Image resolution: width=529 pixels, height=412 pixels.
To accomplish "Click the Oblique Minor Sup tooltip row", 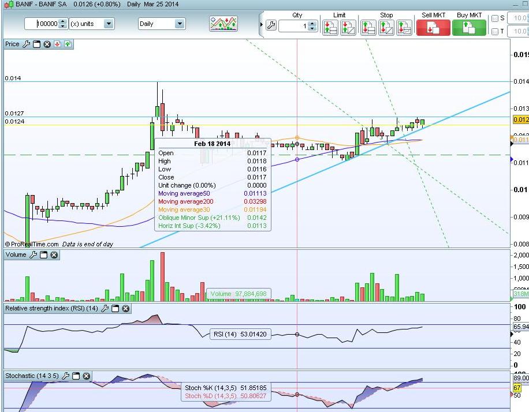I will point(213,218).
